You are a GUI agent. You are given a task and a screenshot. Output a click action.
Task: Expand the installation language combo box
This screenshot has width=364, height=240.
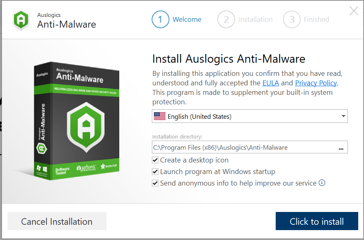[249, 116]
